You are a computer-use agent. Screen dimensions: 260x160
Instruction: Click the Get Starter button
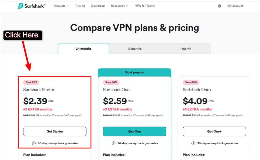click(55, 131)
